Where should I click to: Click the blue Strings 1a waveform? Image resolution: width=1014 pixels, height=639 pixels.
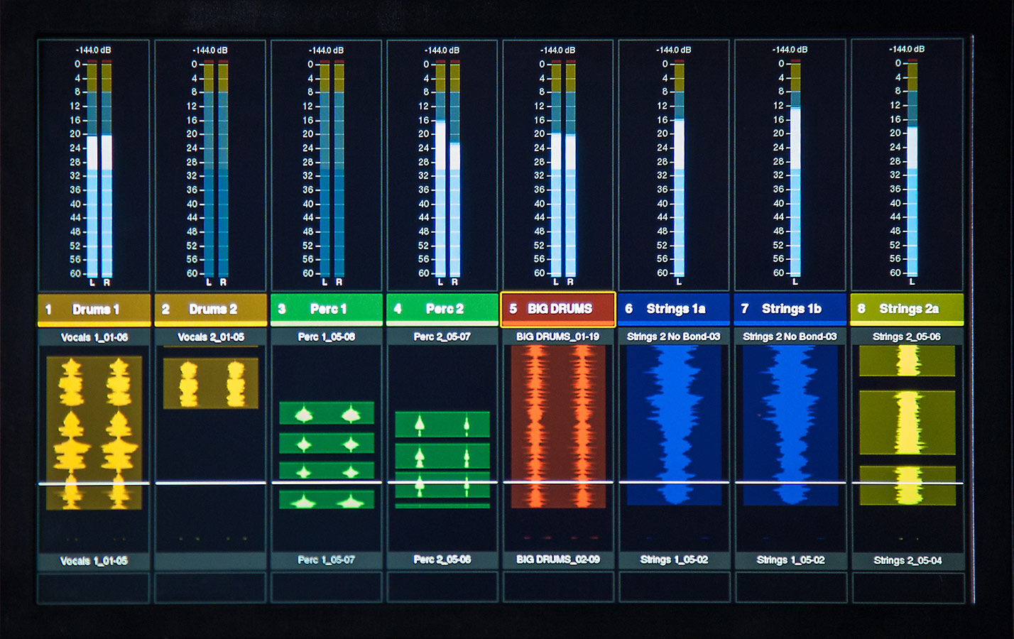[674, 425]
